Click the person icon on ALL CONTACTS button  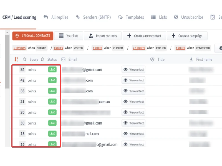pyautogui.click(x=17, y=36)
